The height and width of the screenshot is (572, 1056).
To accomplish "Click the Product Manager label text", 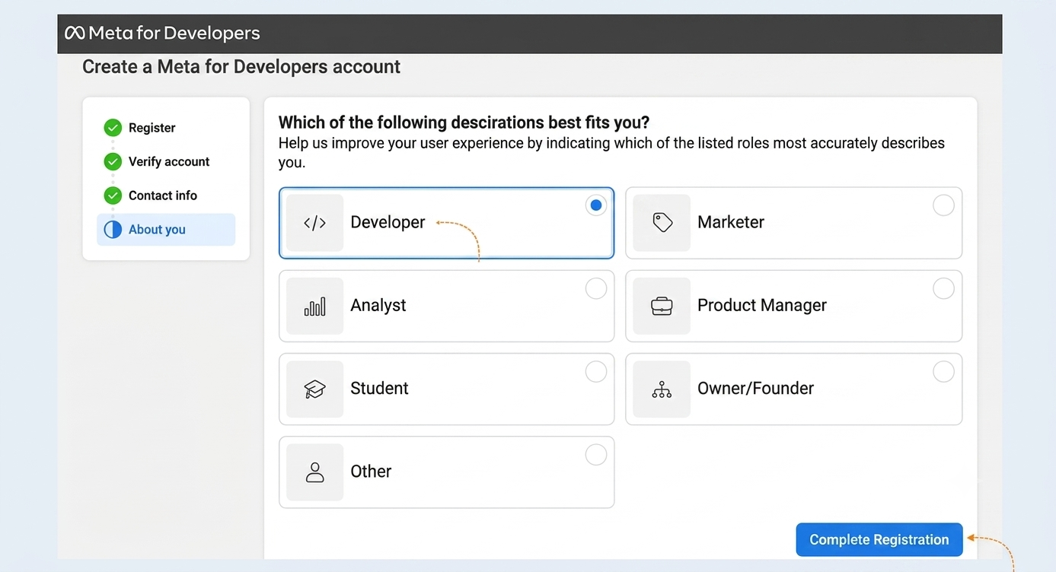I will (x=762, y=305).
